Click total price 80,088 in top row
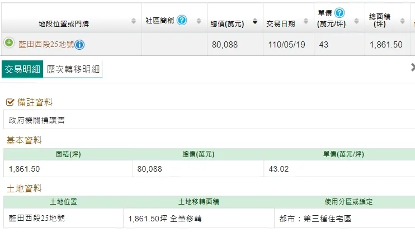The width and height of the screenshot is (415, 232). click(x=225, y=44)
